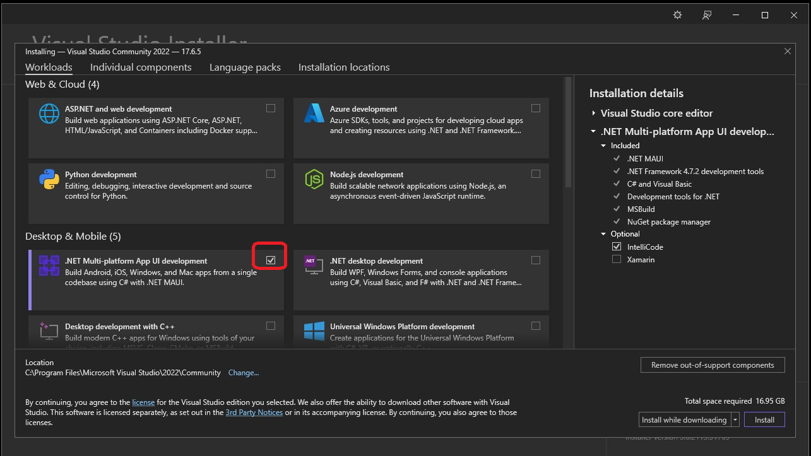Image resolution: width=811 pixels, height=456 pixels.
Task: Click the ASP.NET globe workload icon
Action: tap(49, 114)
